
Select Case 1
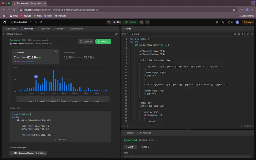(x=130, y=147)
